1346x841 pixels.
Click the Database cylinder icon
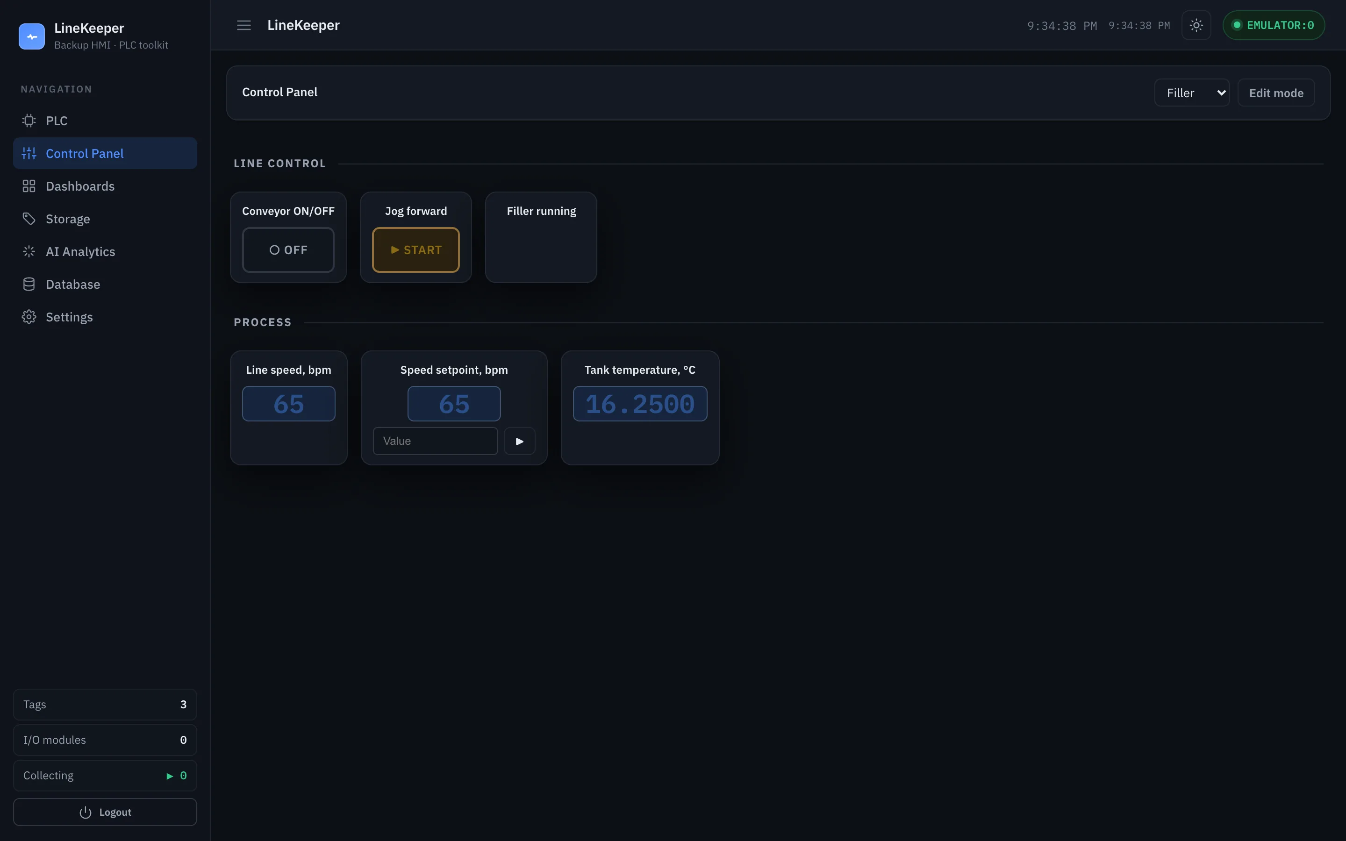[29, 284]
